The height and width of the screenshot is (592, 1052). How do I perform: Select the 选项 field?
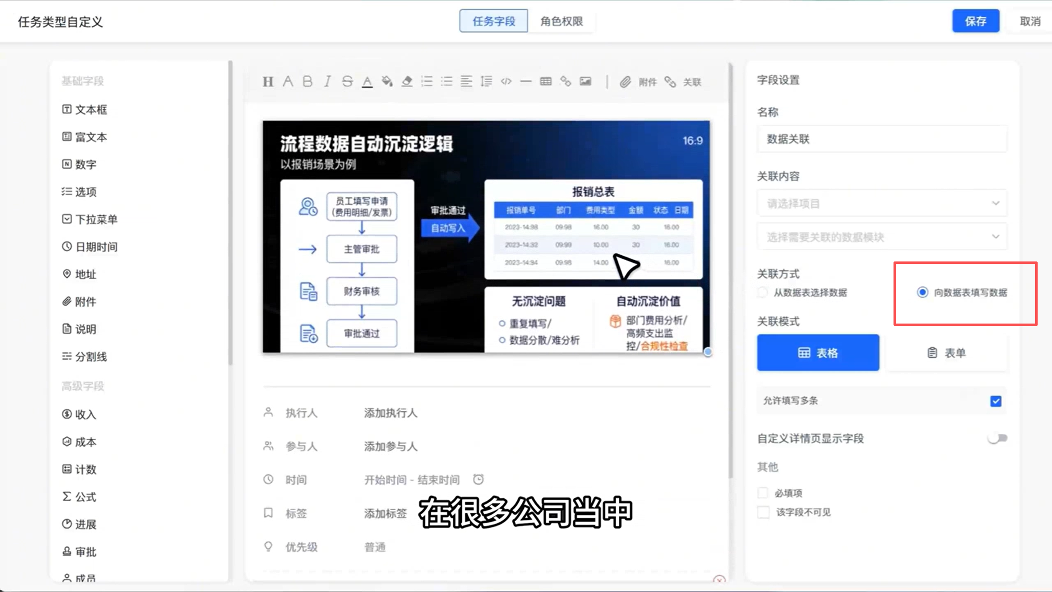coord(79,192)
